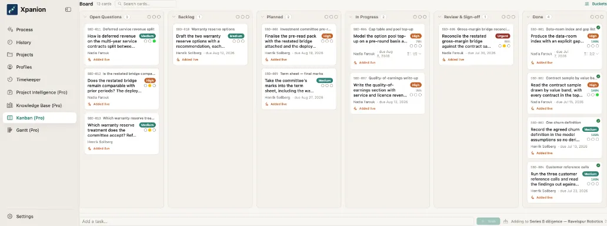The height and width of the screenshot is (226, 607).
Task: Click the Buckets label
Action: coord(599,4)
